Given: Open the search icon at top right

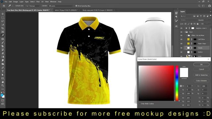Looking at the screenshot, I should coord(199,6).
